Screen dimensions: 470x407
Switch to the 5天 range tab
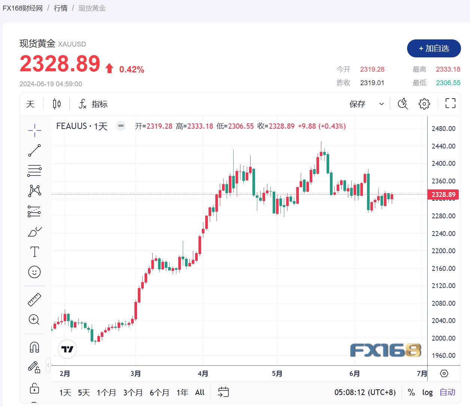83,392
